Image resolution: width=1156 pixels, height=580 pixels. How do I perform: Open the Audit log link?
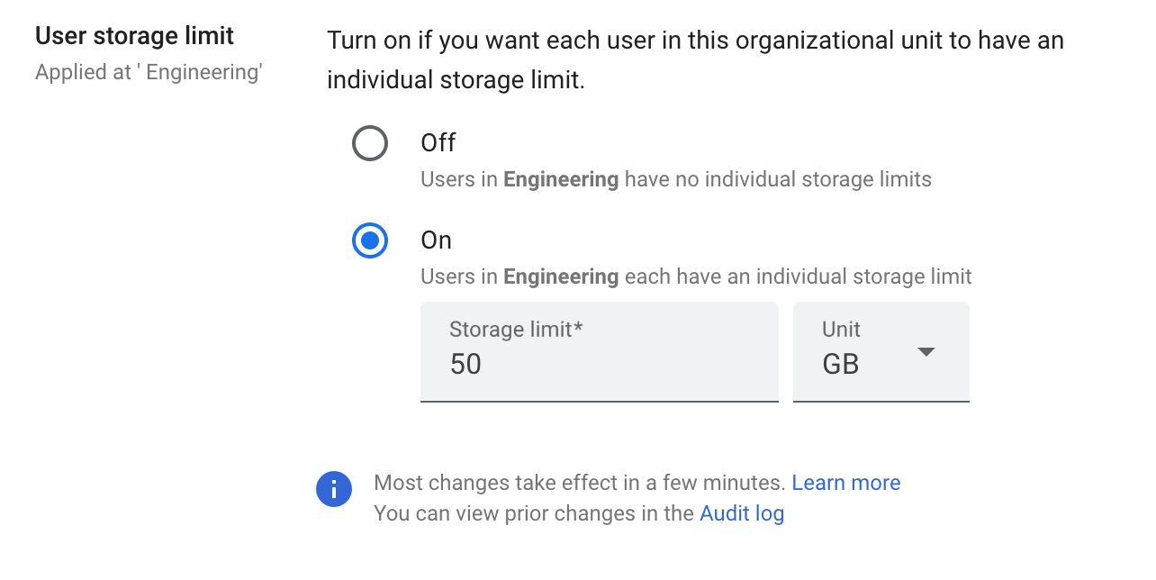(x=742, y=513)
